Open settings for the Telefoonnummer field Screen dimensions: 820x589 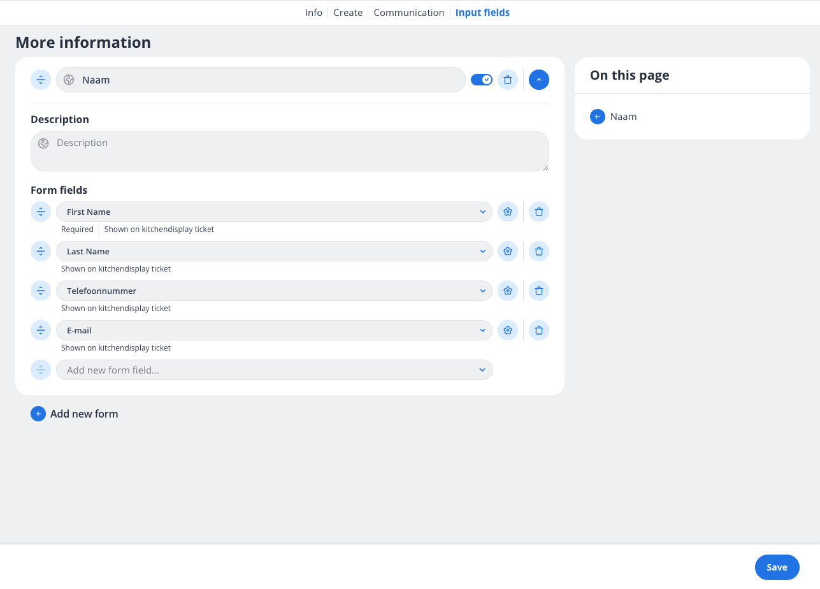(x=508, y=290)
